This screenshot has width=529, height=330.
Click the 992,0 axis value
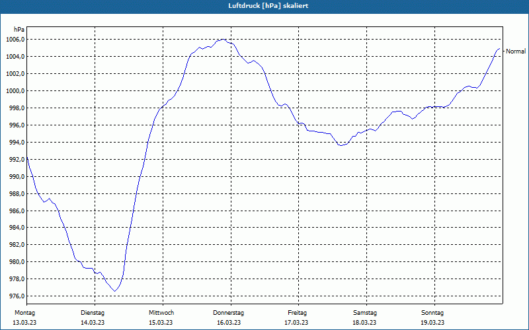[17, 159]
